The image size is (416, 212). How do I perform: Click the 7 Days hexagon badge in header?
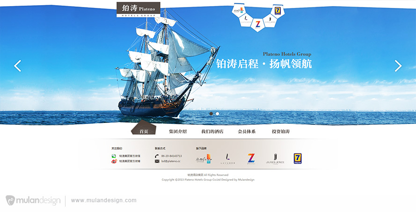click(x=278, y=11)
